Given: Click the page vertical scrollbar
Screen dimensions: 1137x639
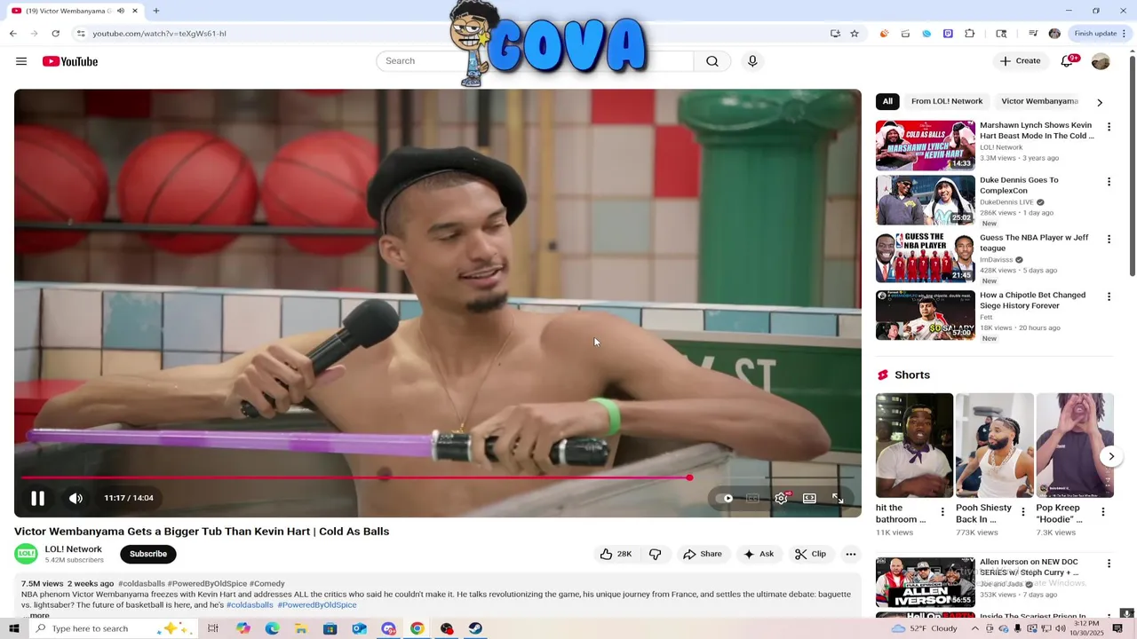Looking at the screenshot, I should click(x=1132, y=164).
